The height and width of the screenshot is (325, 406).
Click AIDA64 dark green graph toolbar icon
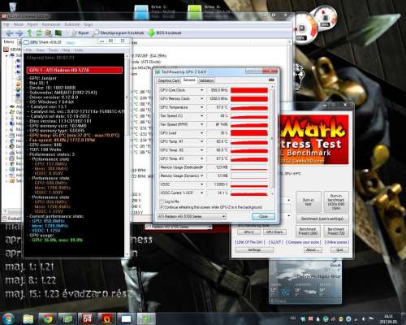tap(58, 33)
